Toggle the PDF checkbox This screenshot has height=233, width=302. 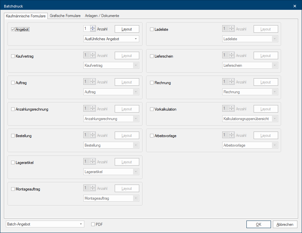pyautogui.click(x=93, y=224)
